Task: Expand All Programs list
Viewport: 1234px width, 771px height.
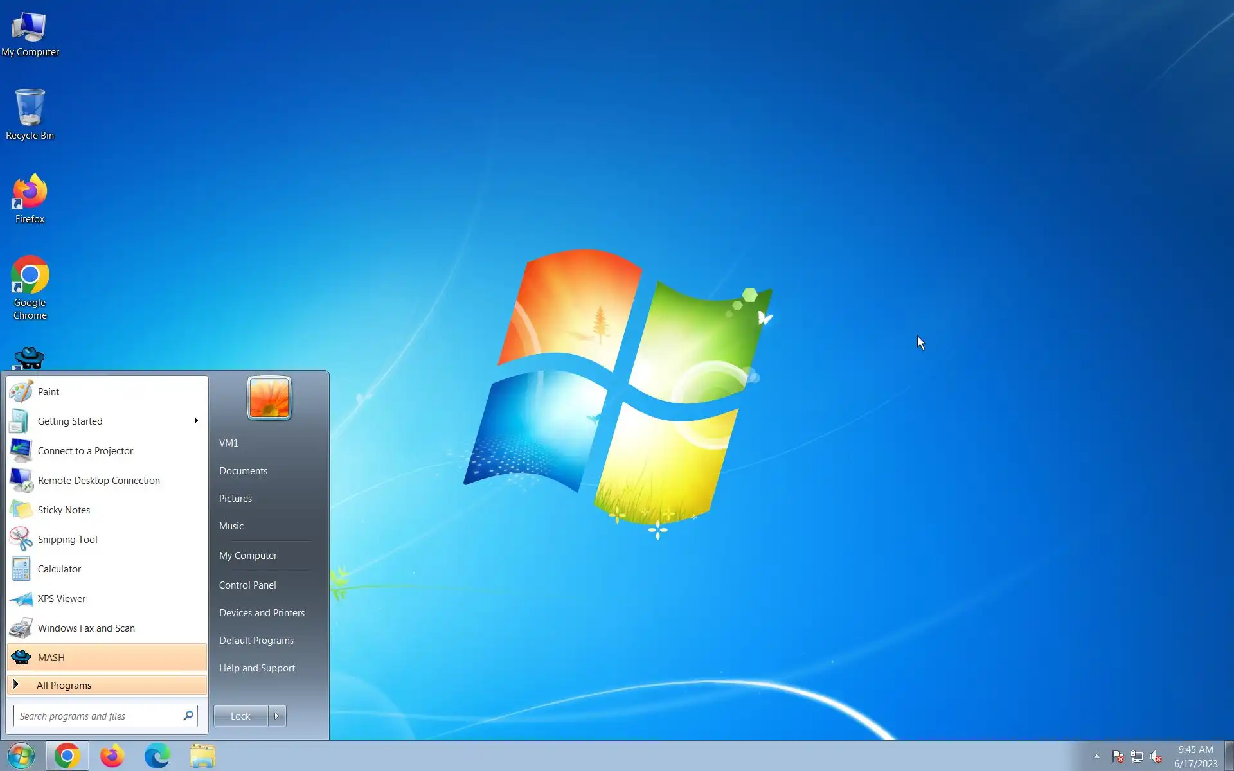Action: click(x=64, y=686)
